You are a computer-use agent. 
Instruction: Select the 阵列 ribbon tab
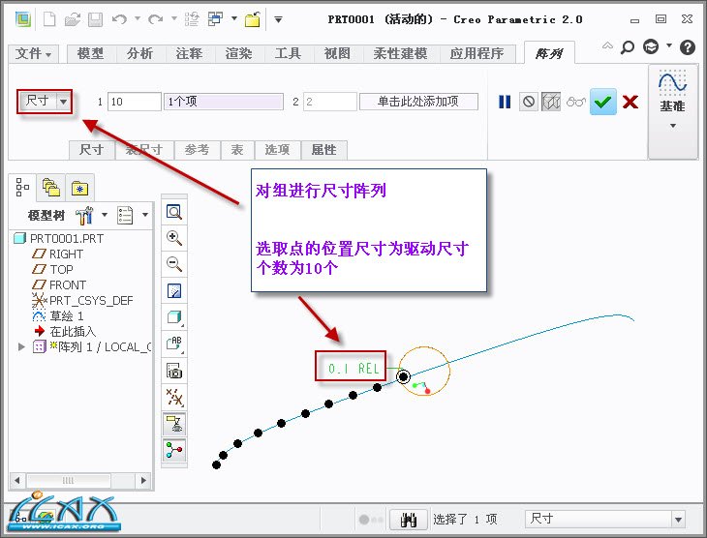549,53
